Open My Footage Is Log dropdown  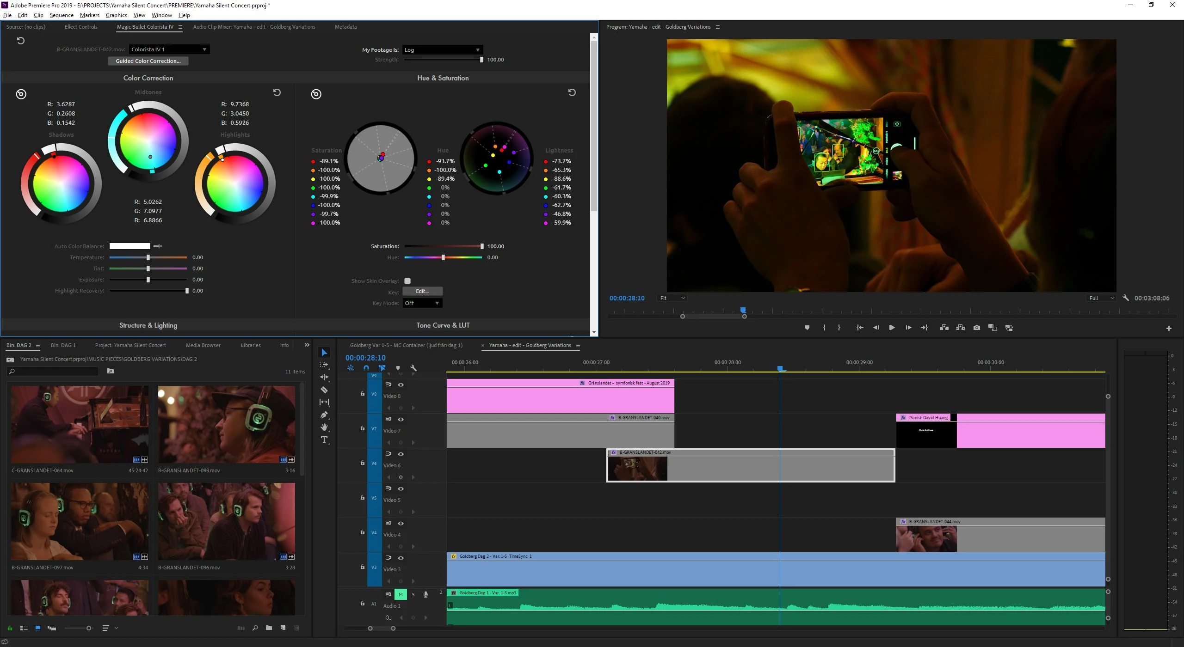(x=442, y=50)
